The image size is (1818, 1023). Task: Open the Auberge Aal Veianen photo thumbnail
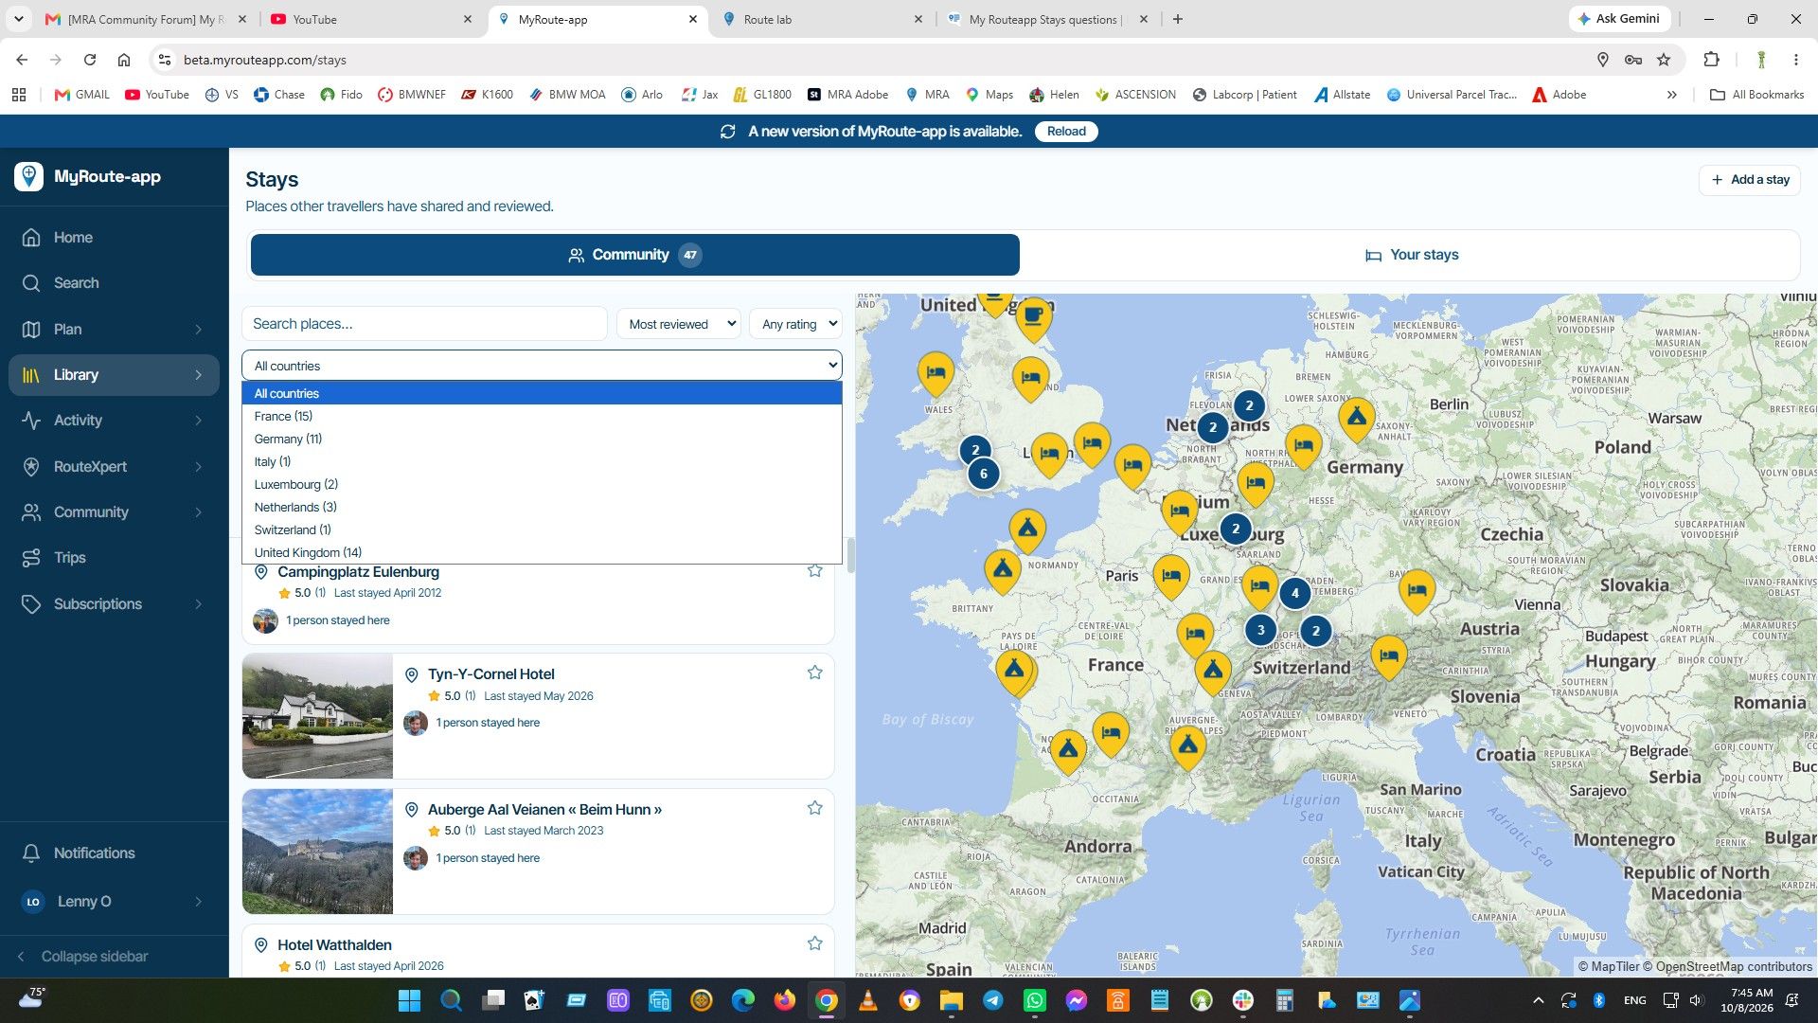(317, 852)
